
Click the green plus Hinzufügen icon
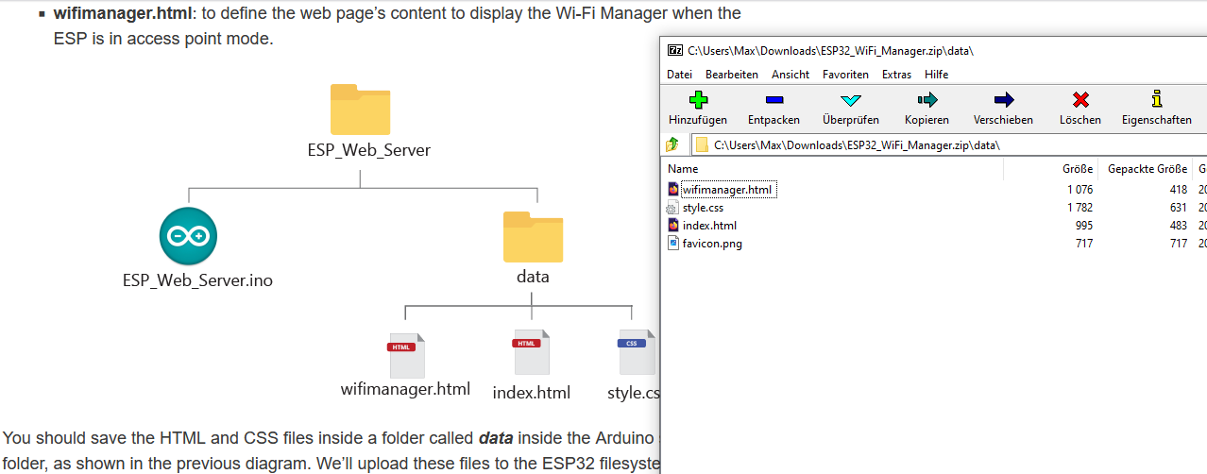pos(698,100)
